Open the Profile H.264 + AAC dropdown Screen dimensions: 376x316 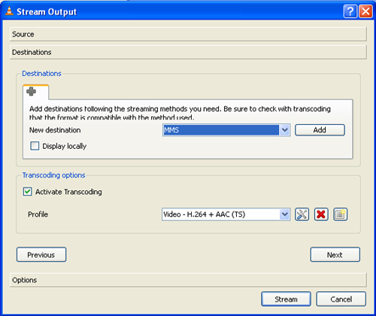coord(226,214)
